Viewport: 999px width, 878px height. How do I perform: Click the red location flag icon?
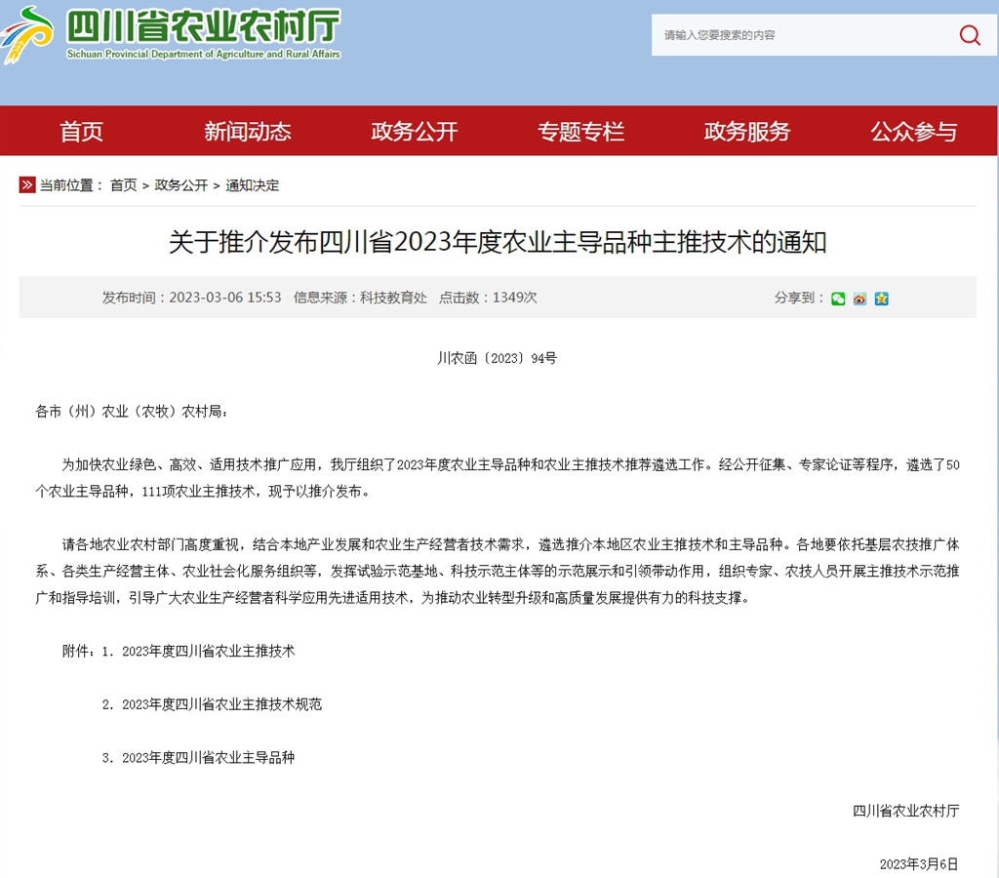coord(27,184)
